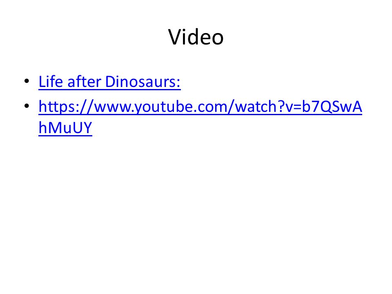Click the bullet before Life after Dinosaurs
This screenshot has width=392, height=294.
tap(27, 81)
